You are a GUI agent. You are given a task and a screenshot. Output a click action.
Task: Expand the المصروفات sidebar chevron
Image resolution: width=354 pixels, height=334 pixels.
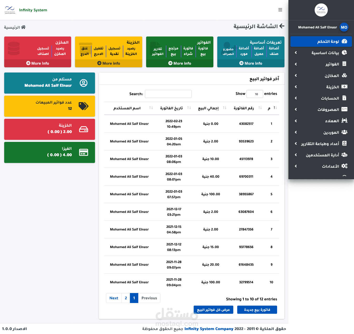(296, 109)
